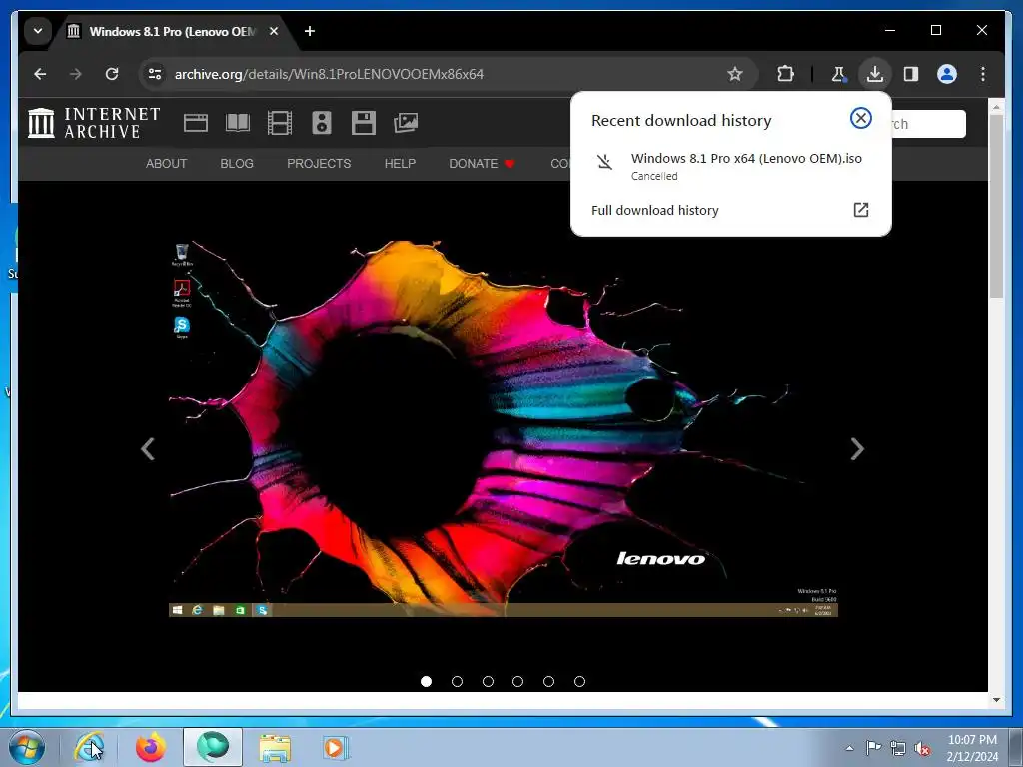Show hidden system tray icons

point(849,748)
